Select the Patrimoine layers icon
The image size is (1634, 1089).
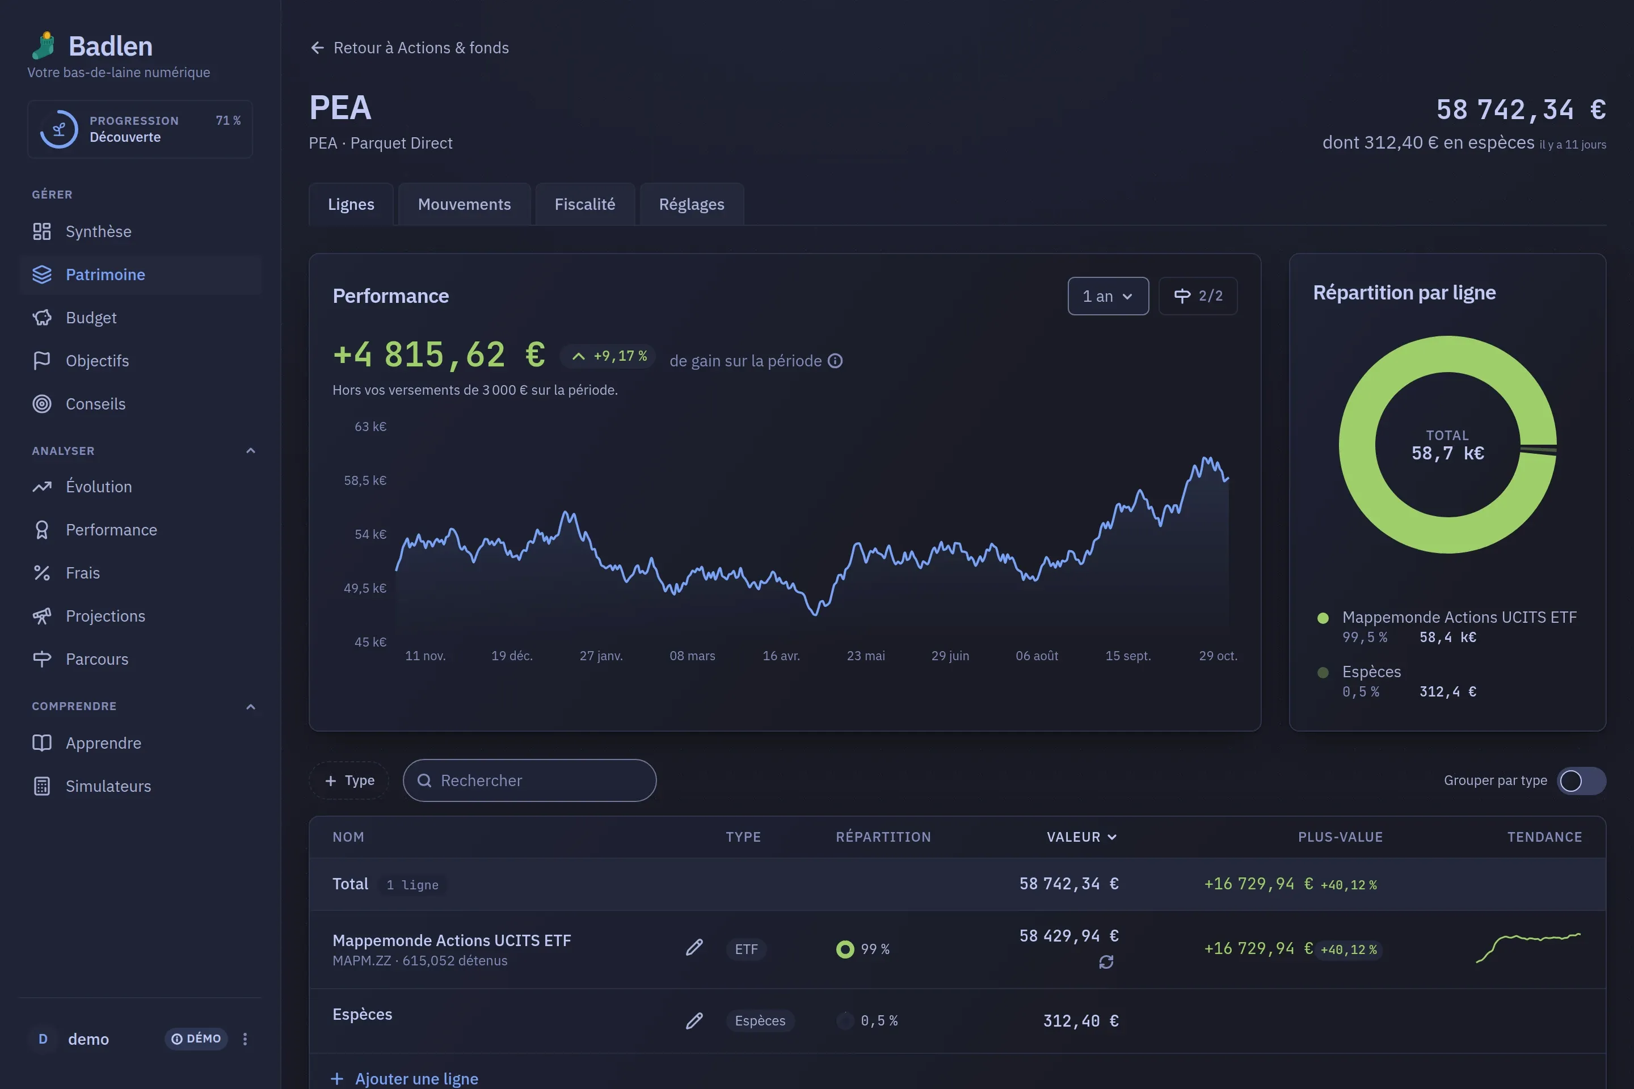click(x=41, y=275)
